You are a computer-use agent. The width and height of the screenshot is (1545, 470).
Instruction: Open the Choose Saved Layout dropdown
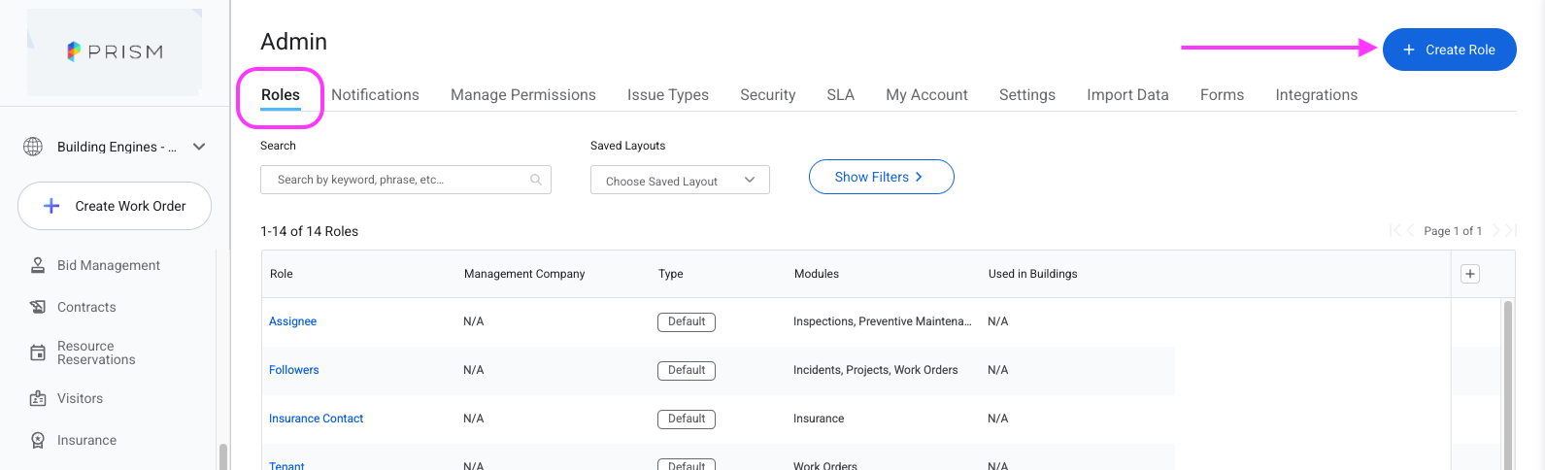(x=680, y=181)
